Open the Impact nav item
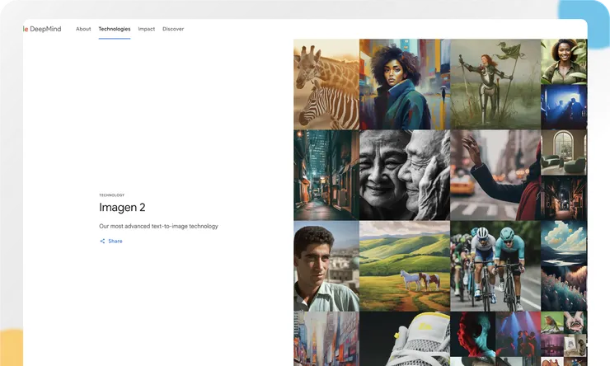Image resolution: width=610 pixels, height=366 pixels. (146, 29)
